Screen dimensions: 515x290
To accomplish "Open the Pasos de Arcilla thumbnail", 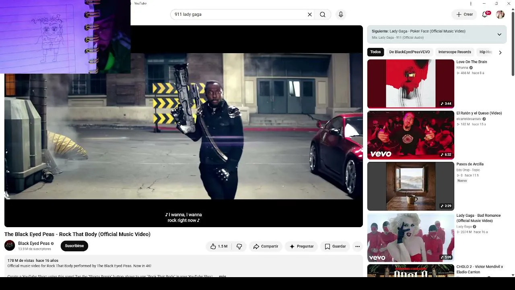I will click(411, 186).
